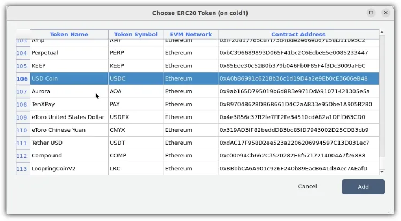Select the Tether USD token name
Screen dimensions: 401x221
pyautogui.click(x=69, y=143)
